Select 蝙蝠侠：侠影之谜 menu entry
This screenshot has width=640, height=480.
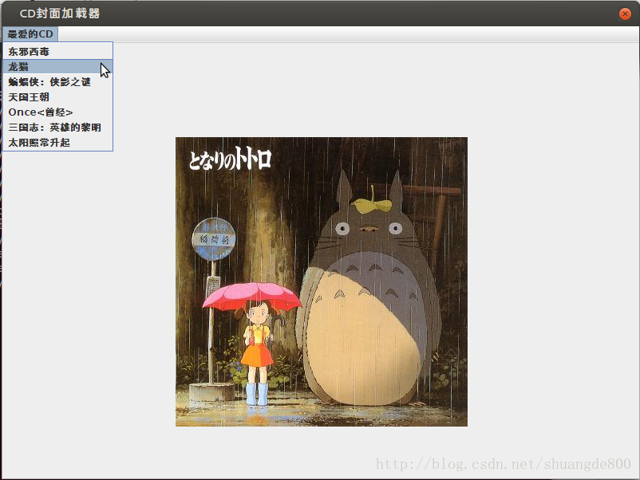point(58,82)
